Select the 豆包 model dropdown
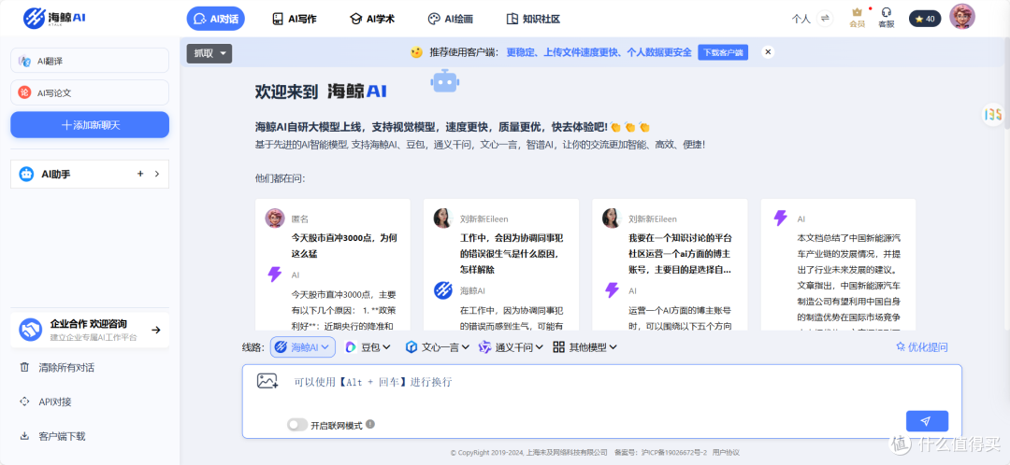1010x465 pixels. click(368, 347)
